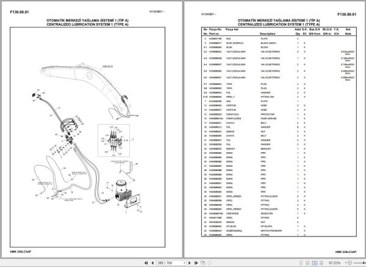
Task: Jump to the last page
Action: tap(196, 263)
